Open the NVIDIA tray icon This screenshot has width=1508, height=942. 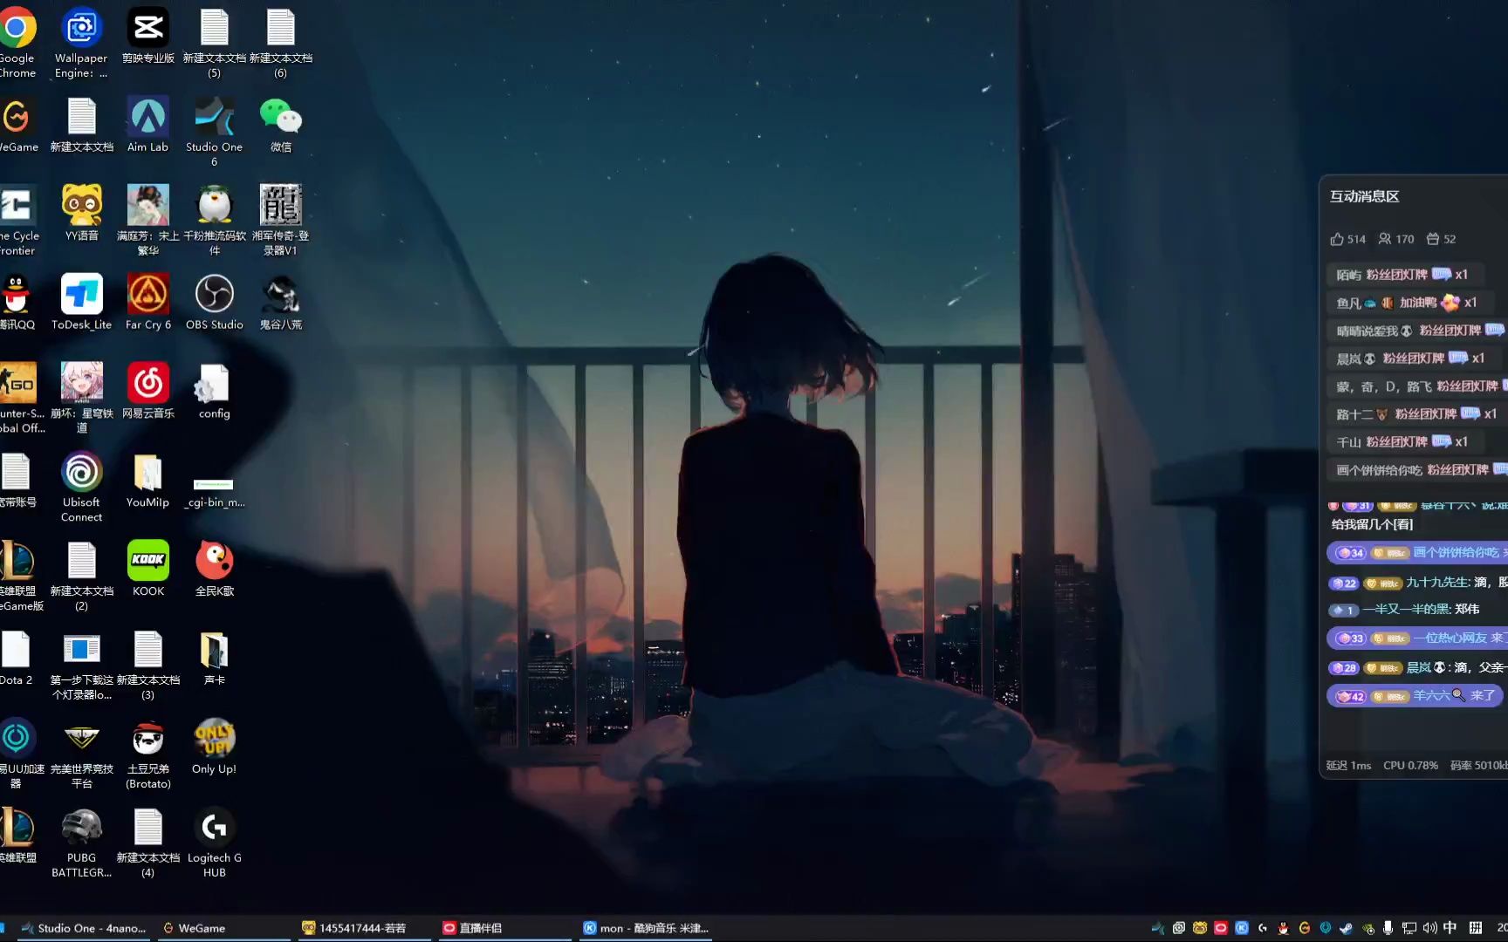1367,928
